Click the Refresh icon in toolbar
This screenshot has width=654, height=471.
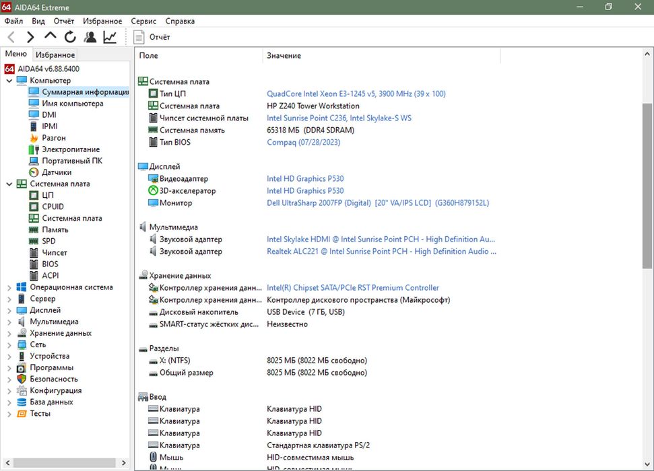[x=70, y=37]
